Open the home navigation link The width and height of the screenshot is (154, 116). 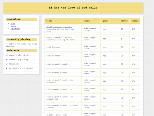(13, 24)
